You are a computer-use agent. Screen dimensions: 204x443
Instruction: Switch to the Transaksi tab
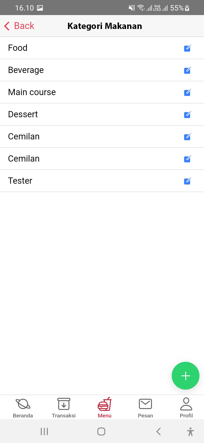coord(64,408)
